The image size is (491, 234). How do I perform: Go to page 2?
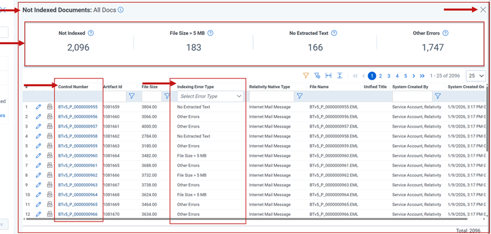click(380, 76)
